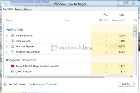Viewport: 140px width, 93px height.
Task: Close the Task Manager window
Action: pyautogui.click(x=133, y=3)
